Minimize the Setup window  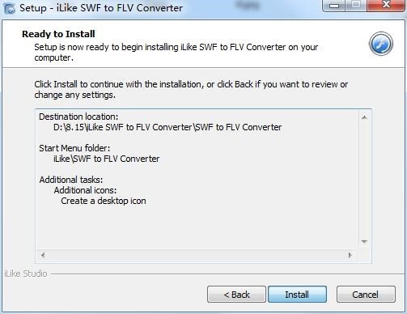pyautogui.click(x=334, y=6)
